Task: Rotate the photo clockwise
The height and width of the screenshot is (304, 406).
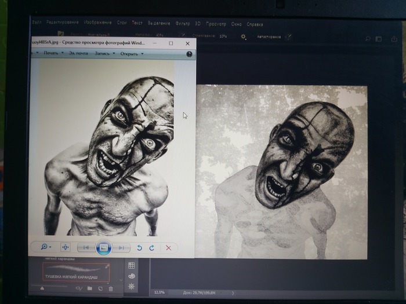Action: [x=151, y=248]
